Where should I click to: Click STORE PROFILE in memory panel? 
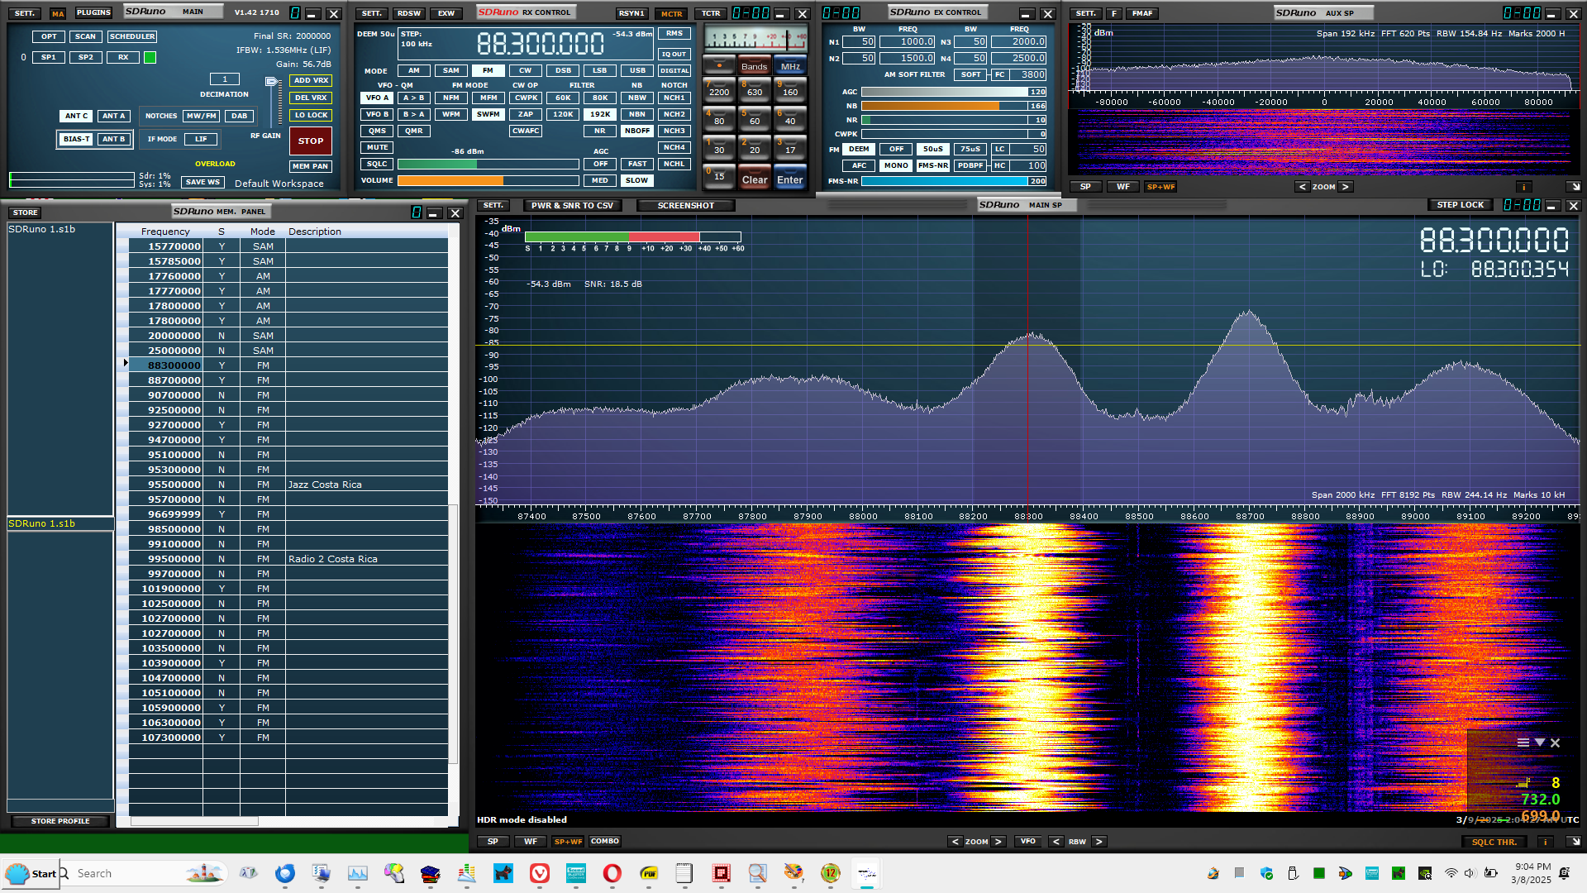(x=60, y=821)
